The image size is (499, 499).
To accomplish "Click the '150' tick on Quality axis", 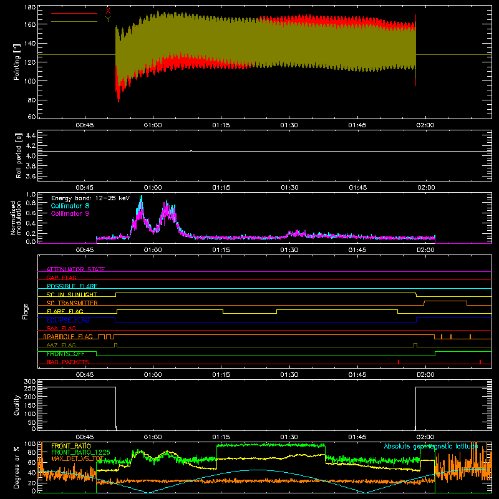I will (30, 405).
